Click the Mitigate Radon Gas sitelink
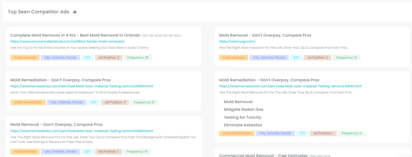 tap(243, 110)
